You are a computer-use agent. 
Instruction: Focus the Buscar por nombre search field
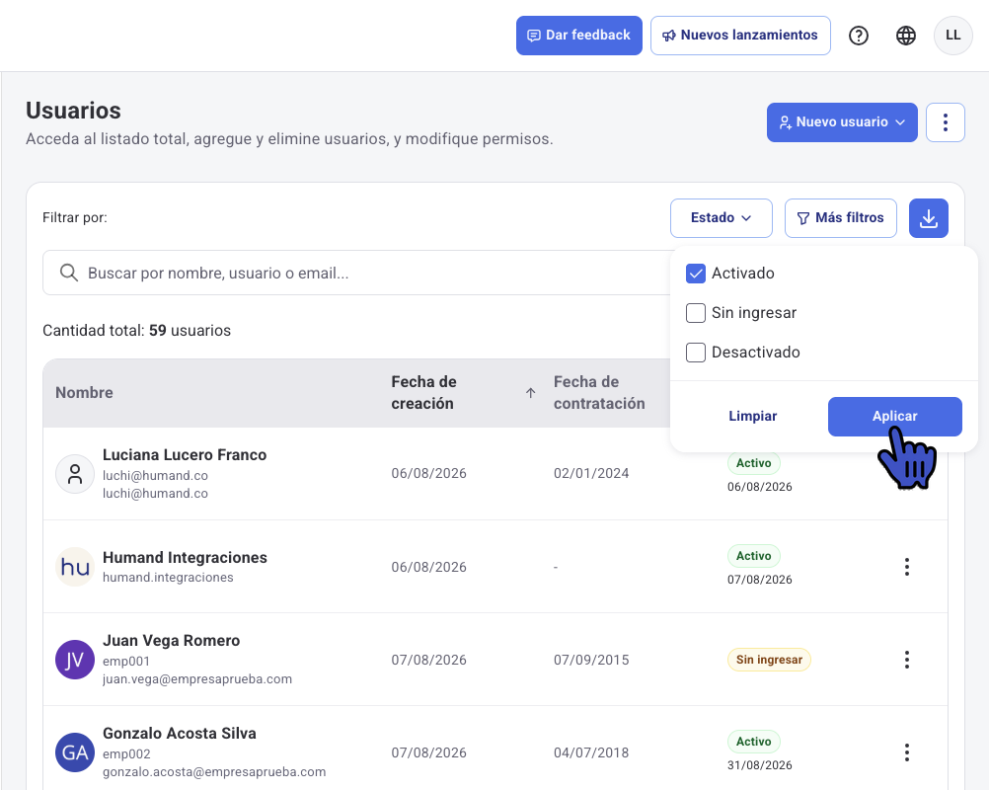[356, 273]
